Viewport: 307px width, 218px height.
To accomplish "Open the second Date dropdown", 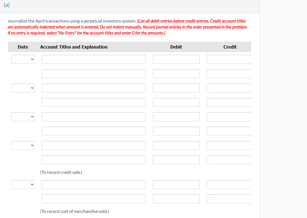I will [23, 88].
